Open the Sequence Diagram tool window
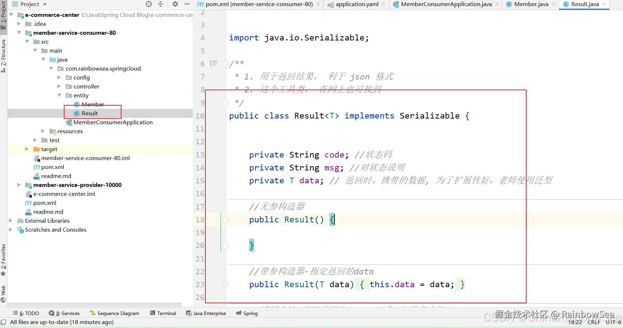The height and width of the screenshot is (328, 623). point(114,313)
